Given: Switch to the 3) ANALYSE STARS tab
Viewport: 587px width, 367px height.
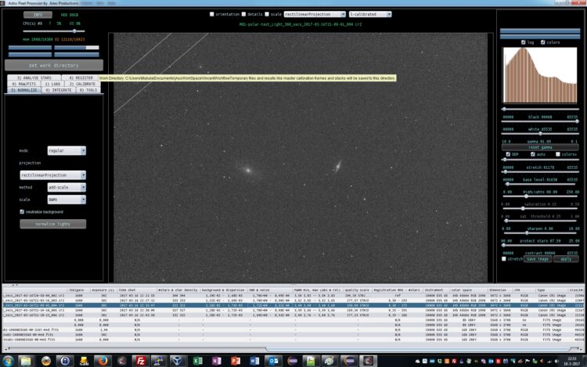Looking at the screenshot, I should (34, 77).
